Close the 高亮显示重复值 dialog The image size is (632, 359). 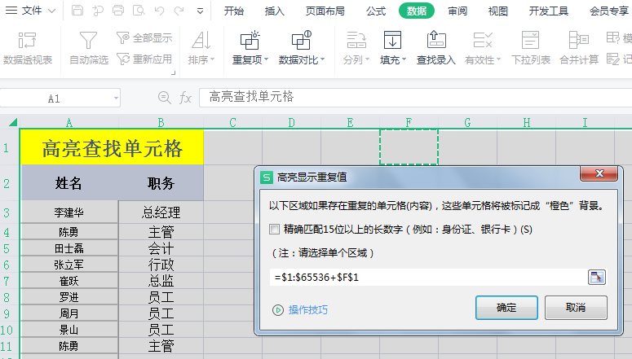599,173
